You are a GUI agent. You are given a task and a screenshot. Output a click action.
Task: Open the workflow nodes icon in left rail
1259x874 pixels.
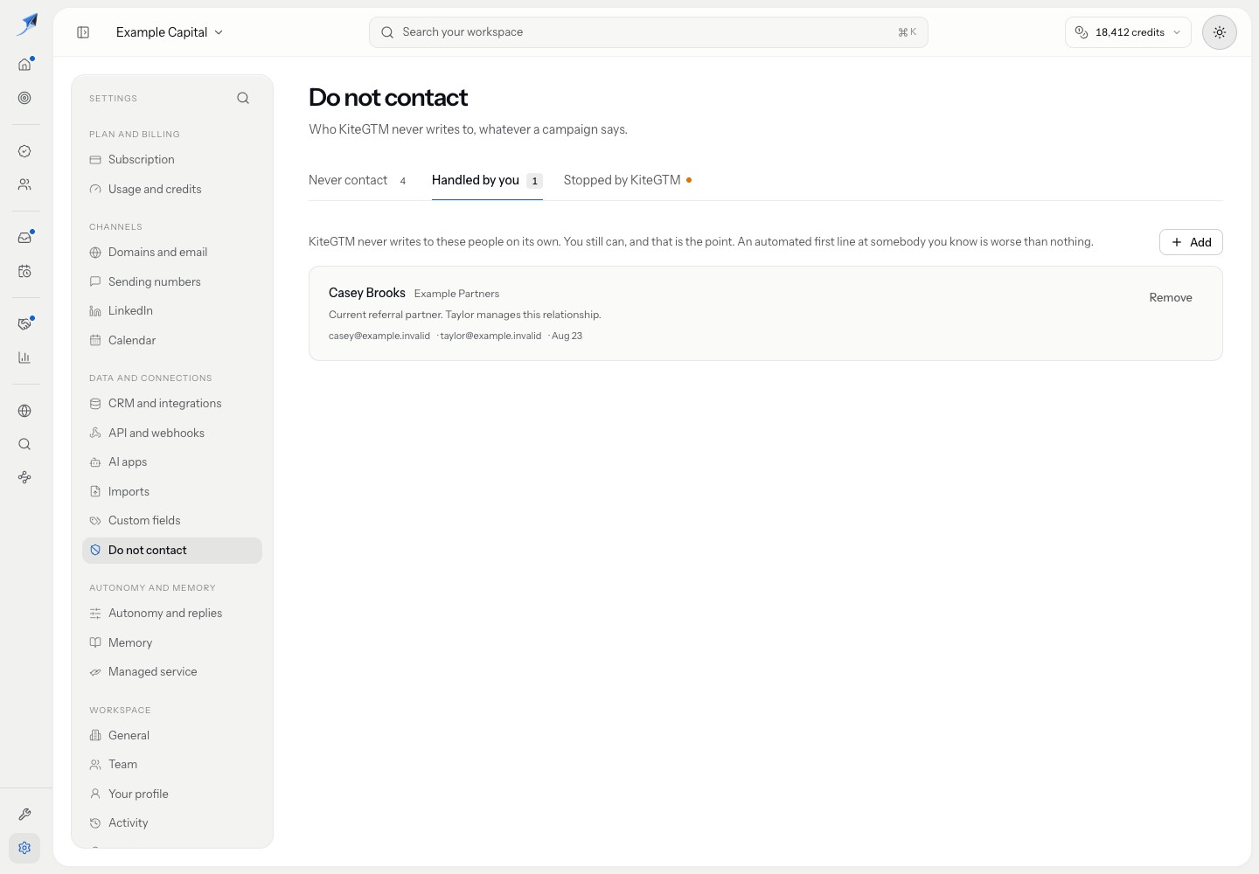tap(24, 477)
